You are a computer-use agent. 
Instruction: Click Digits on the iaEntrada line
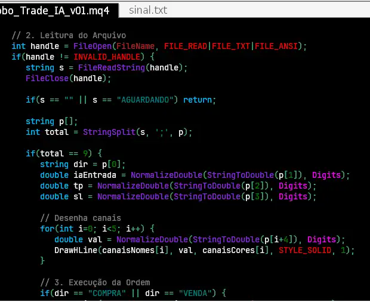[326, 175]
